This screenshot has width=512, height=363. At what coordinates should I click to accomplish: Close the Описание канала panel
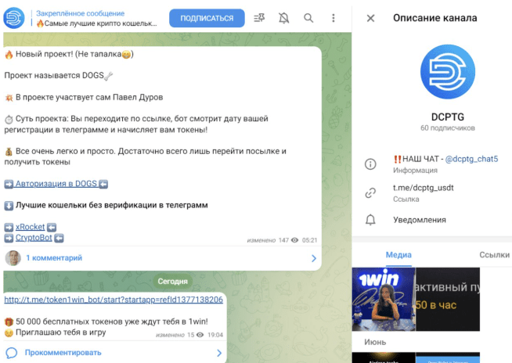(x=370, y=18)
